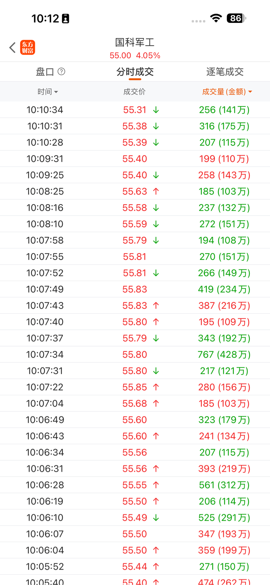270x585 pixels.
Task: Tap the 国科军工 stock title
Action: [135, 43]
